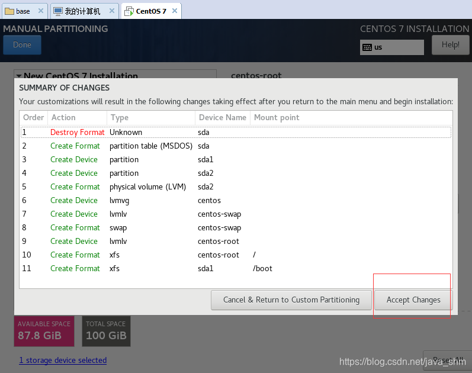Click the MANUAL PARTITIONING heading
Viewport: 472px width, 373px height.
[56, 29]
